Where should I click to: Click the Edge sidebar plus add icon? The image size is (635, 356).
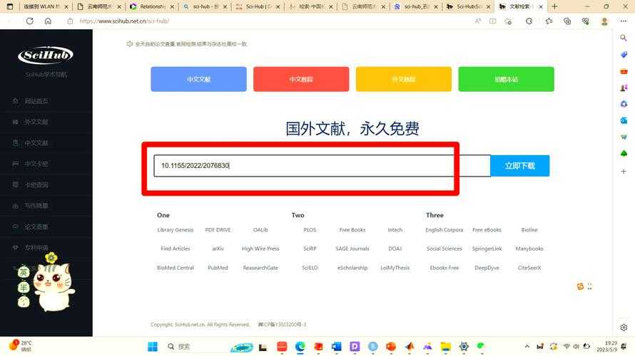(624, 172)
